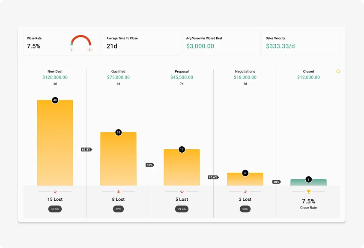
Task: Click the red down arrow above 15 Lost
Action: (x=55, y=191)
